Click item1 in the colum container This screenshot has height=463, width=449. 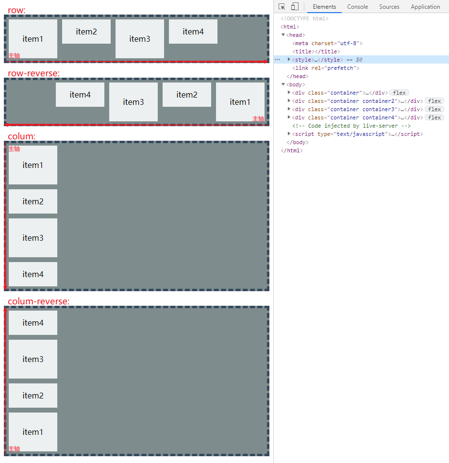pos(33,165)
